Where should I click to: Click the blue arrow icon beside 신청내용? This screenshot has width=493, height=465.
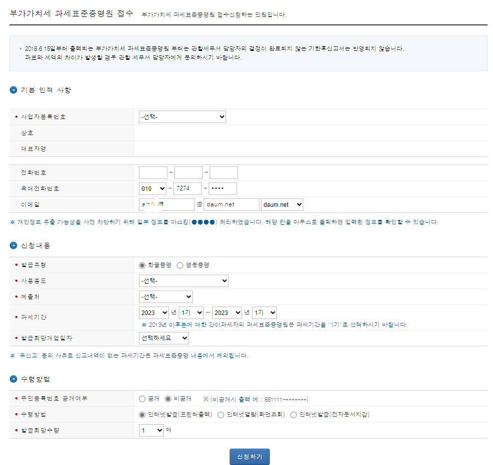[x=12, y=245]
